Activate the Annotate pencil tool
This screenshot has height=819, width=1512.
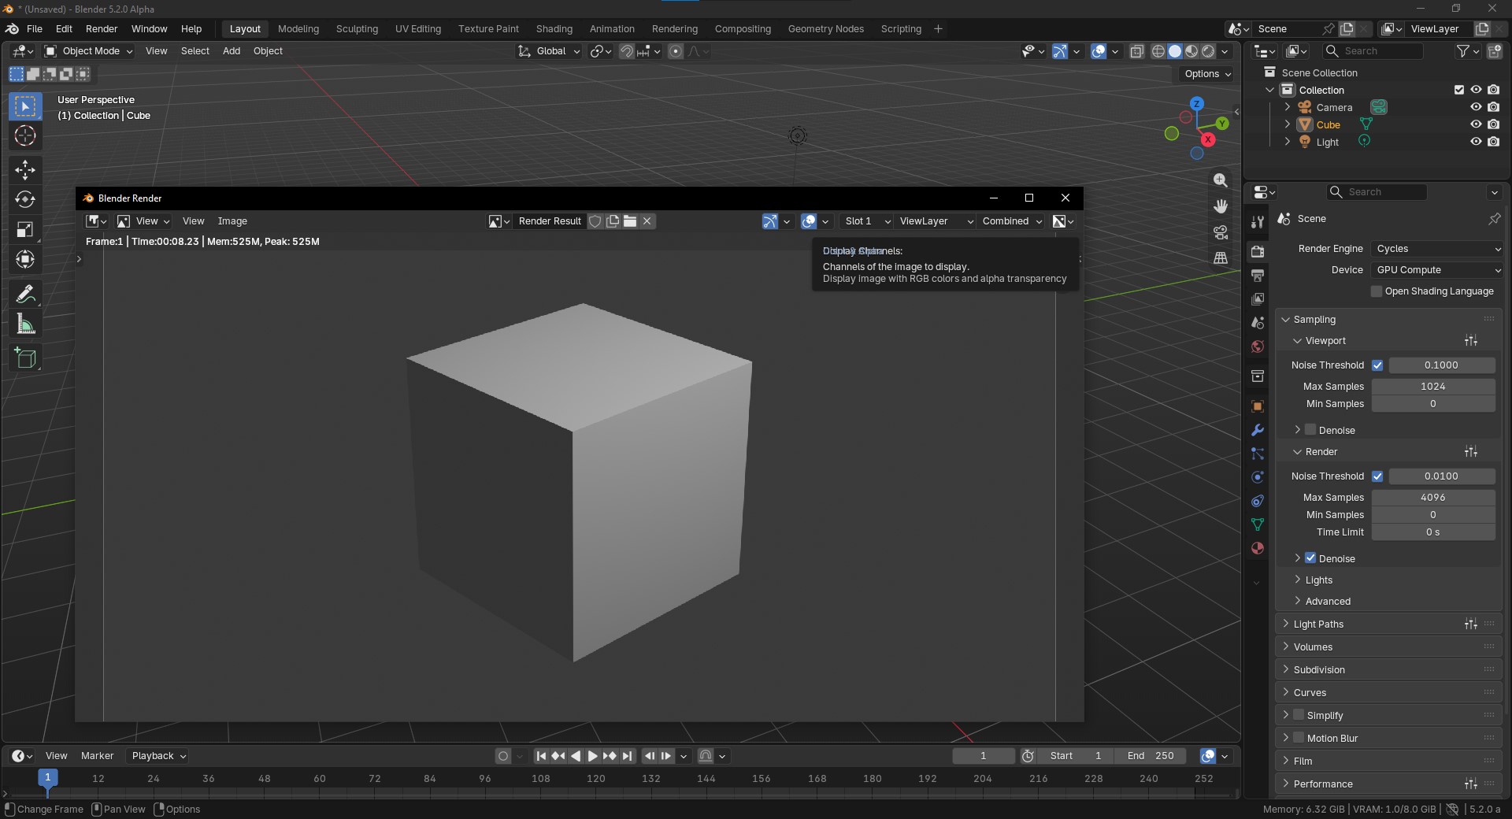click(25, 294)
